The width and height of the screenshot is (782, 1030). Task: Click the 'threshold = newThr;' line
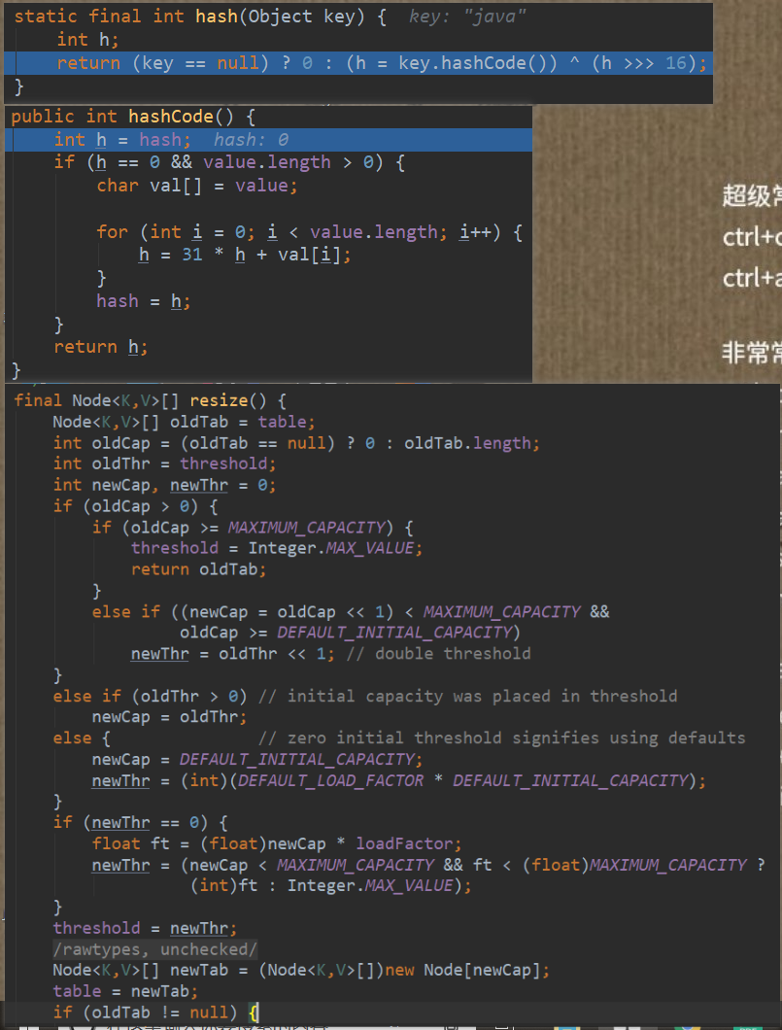click(145, 928)
